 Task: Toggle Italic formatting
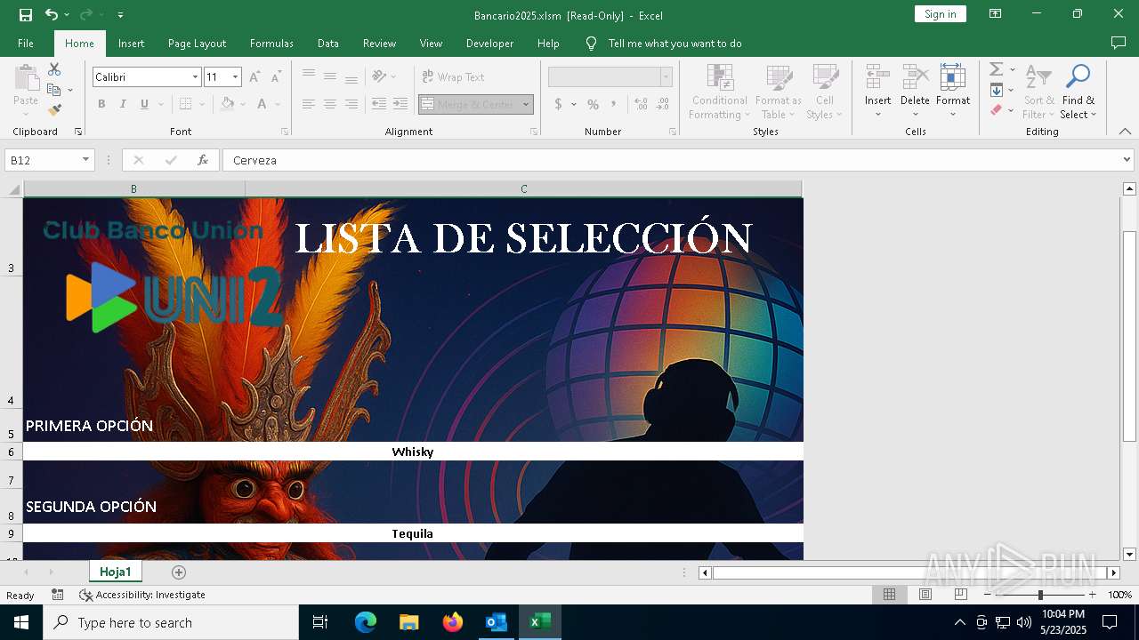[x=123, y=104]
